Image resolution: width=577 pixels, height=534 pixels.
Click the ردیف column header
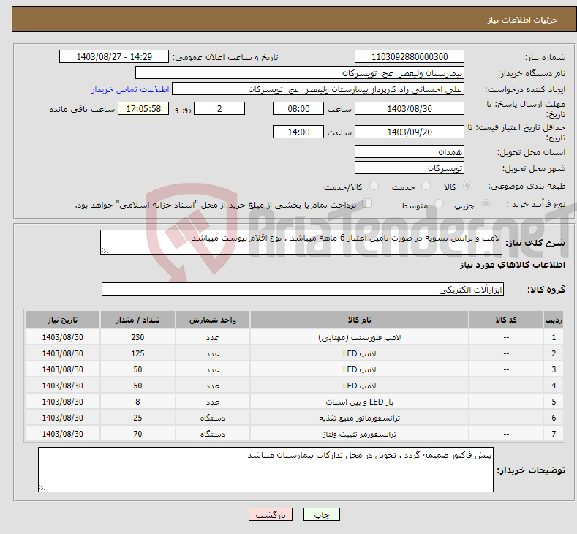(554, 320)
